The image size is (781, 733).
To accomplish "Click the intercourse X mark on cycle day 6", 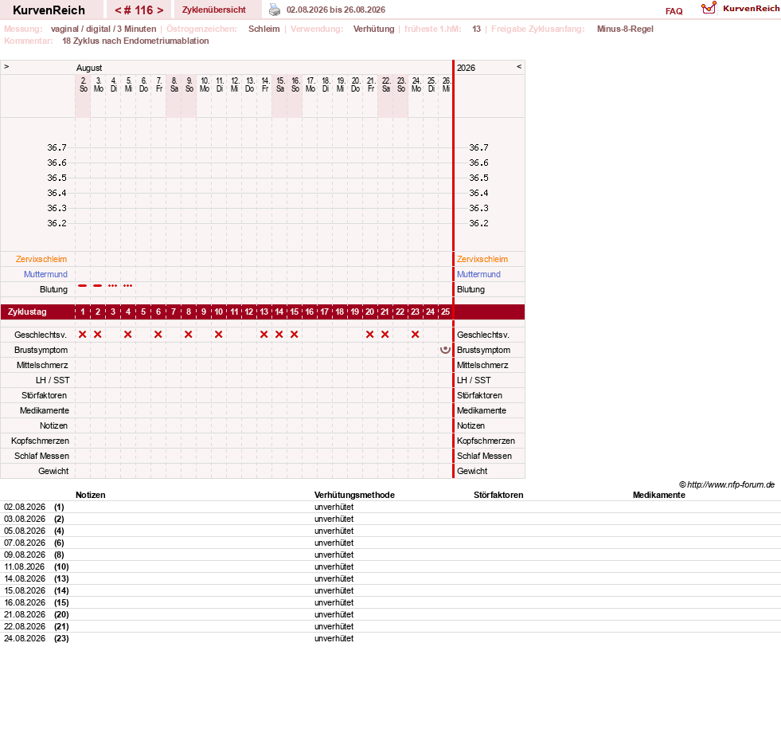I will [x=158, y=335].
